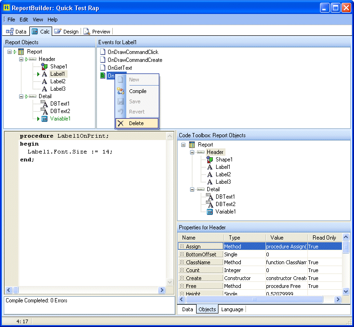Screen dimensions: 354x327
Task: Collapse the Detail node in Code Toolbox
Action: 192,189
